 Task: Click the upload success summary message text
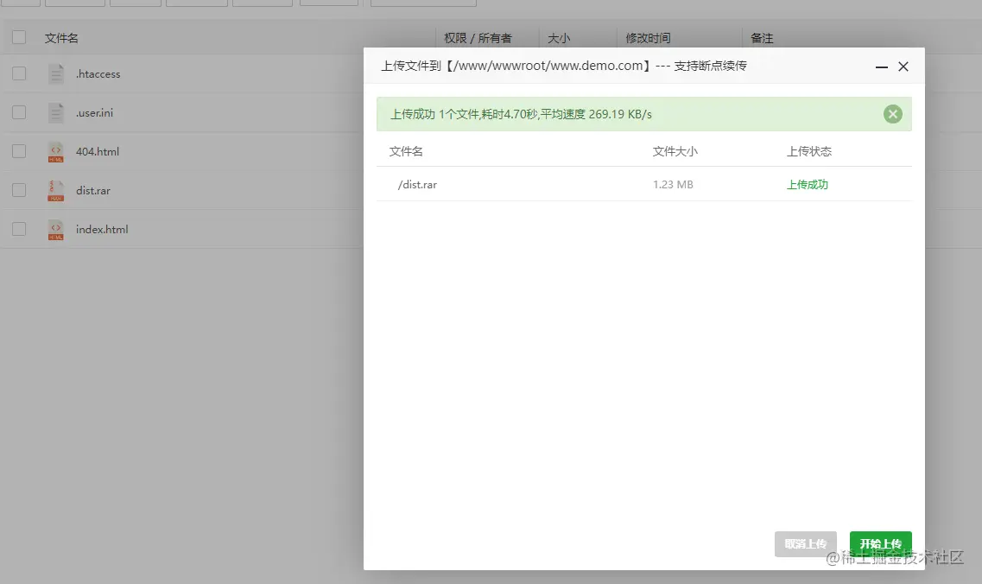tap(521, 114)
